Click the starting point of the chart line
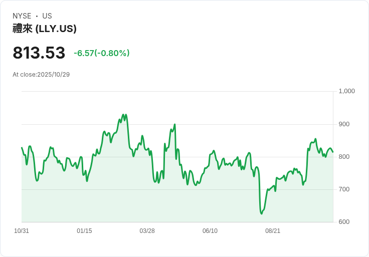The image size is (369, 257). pos(22,148)
